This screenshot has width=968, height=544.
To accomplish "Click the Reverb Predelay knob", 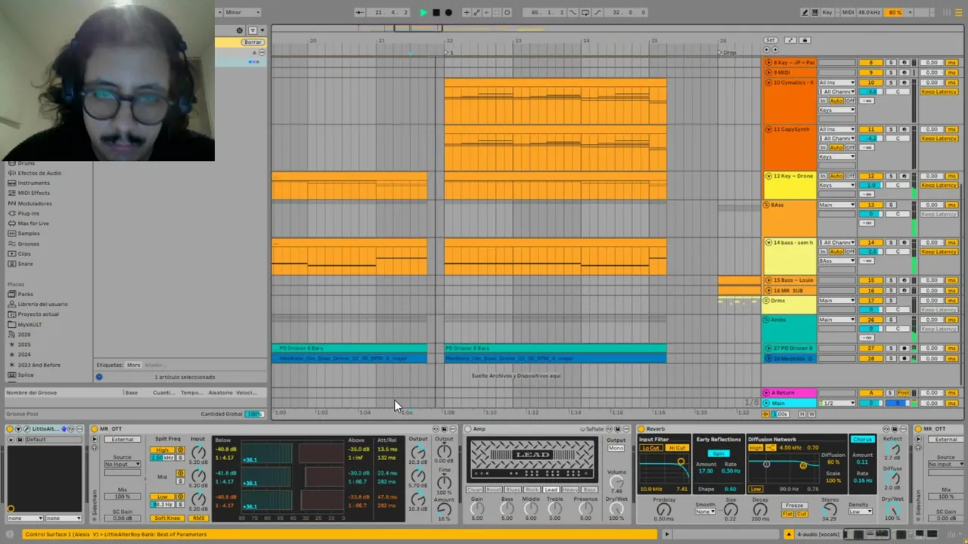I will [x=663, y=509].
